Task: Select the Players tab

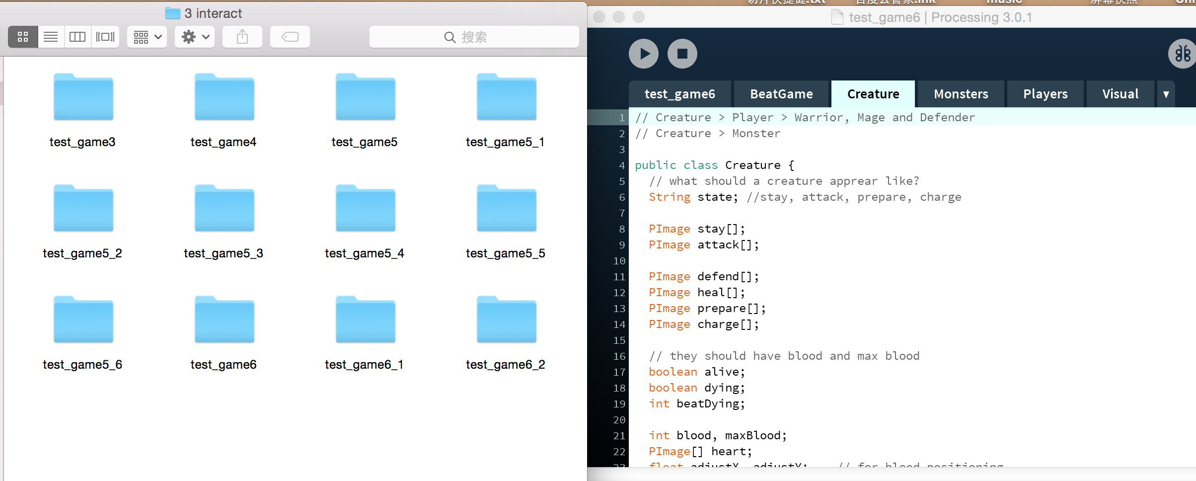Action: pyautogui.click(x=1045, y=94)
